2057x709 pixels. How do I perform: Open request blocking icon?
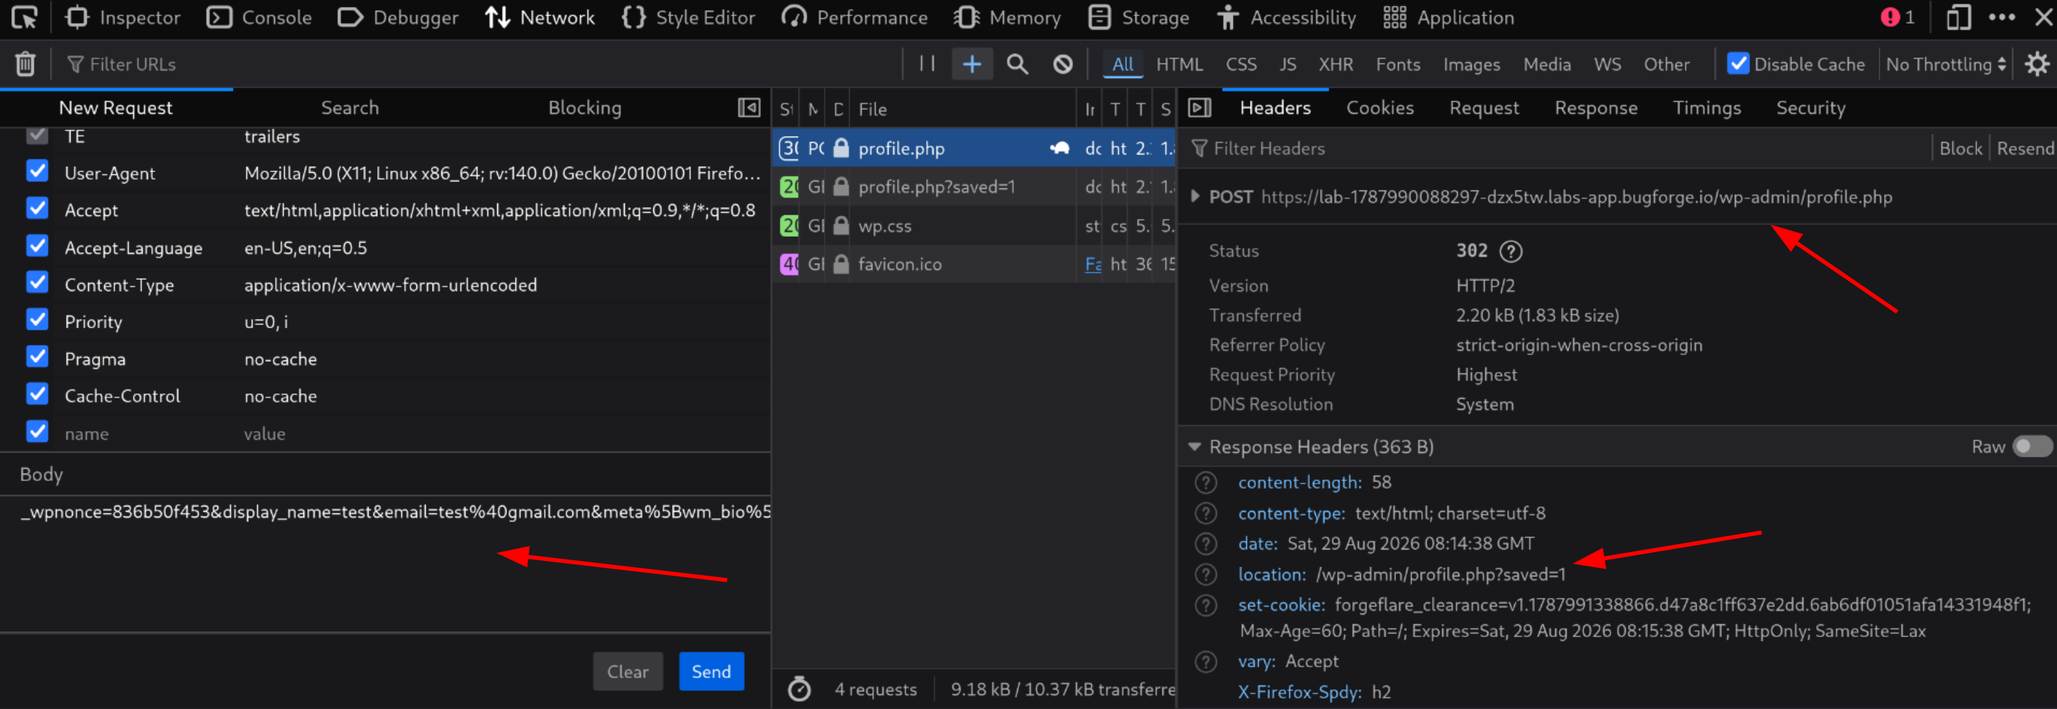click(x=1063, y=64)
